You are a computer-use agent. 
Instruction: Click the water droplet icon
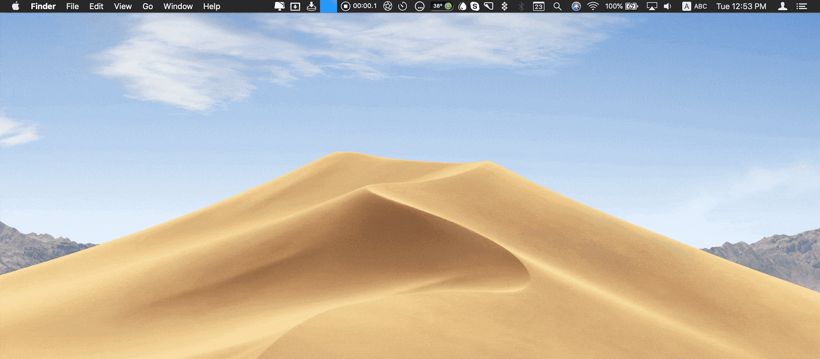click(x=462, y=6)
